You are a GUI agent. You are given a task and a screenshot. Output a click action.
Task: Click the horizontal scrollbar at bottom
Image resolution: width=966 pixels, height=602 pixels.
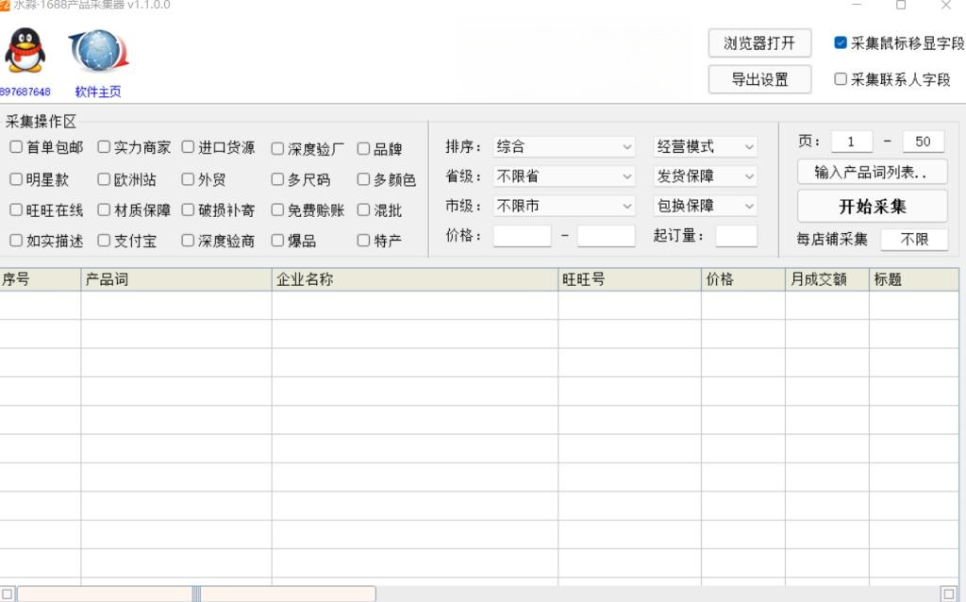click(x=283, y=594)
